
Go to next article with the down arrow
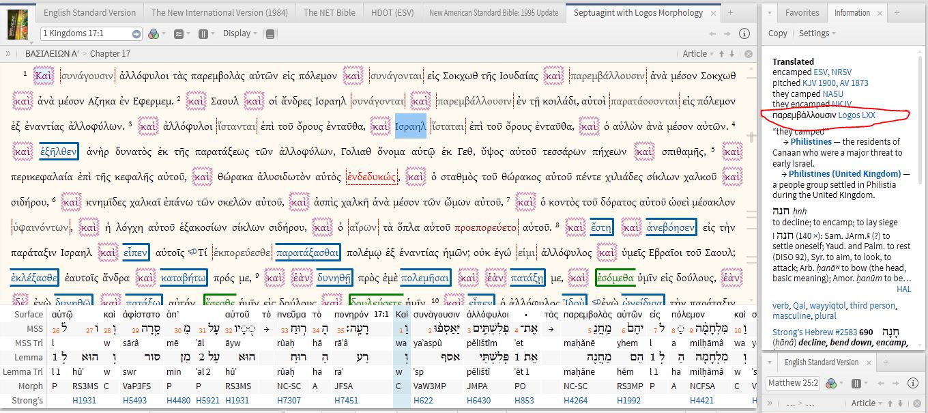pos(732,53)
